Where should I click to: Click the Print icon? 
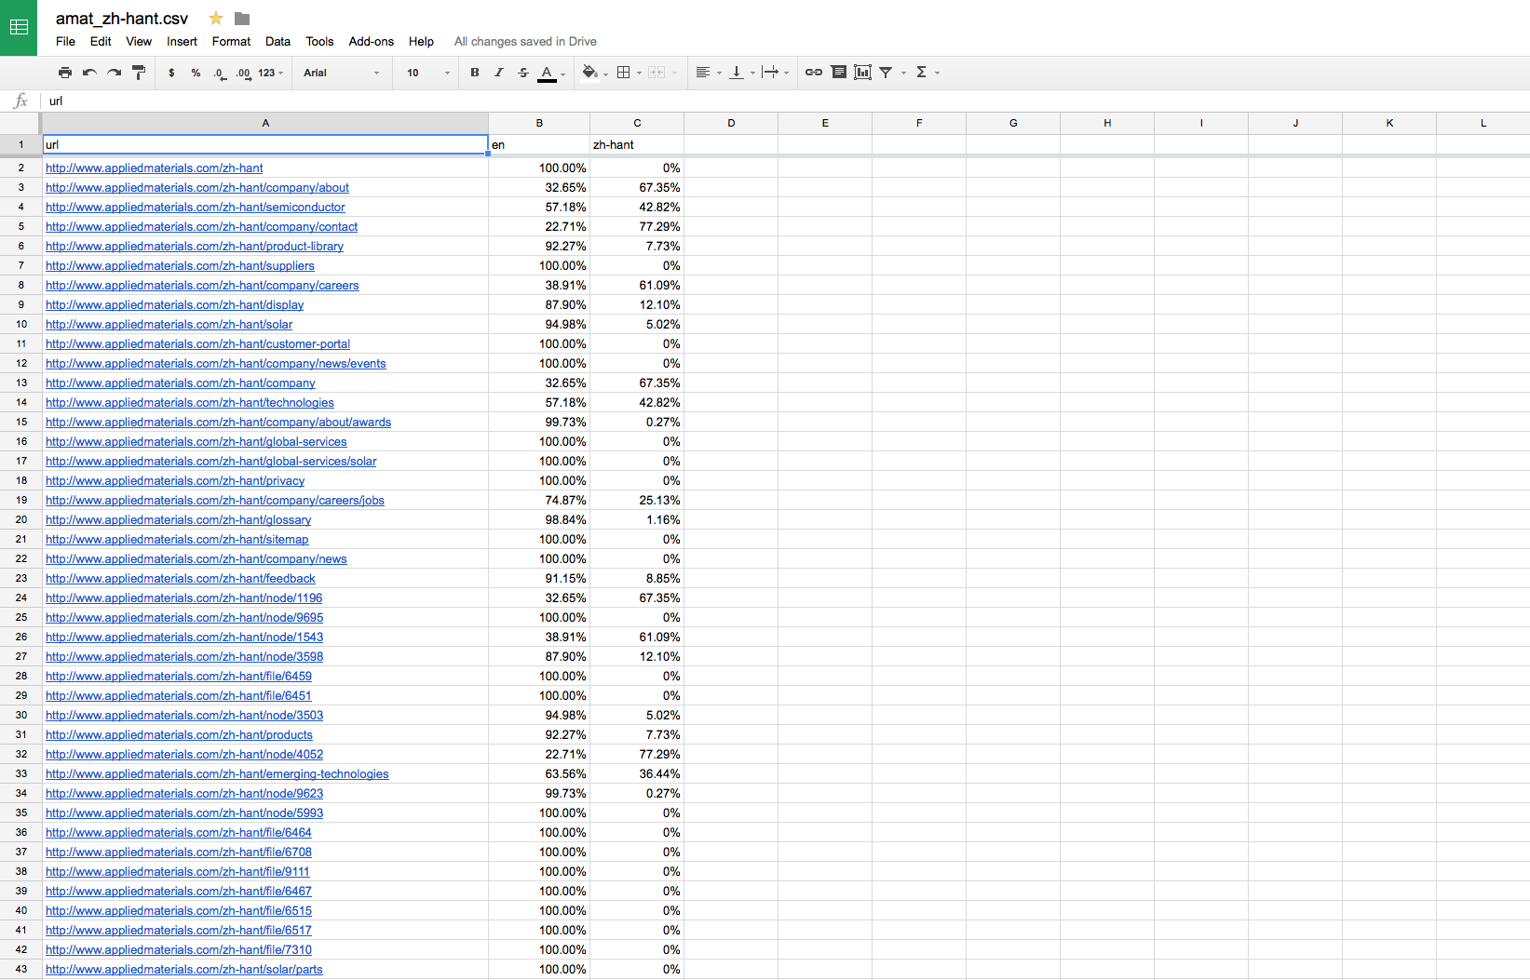click(65, 73)
